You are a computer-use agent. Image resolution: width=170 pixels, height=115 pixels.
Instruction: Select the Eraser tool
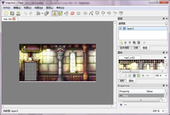(x=72, y=13)
